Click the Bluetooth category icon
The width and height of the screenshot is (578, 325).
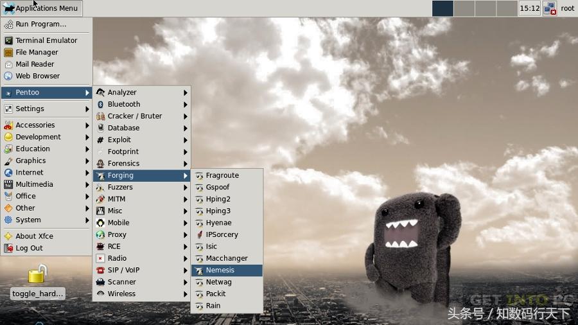pyautogui.click(x=101, y=104)
